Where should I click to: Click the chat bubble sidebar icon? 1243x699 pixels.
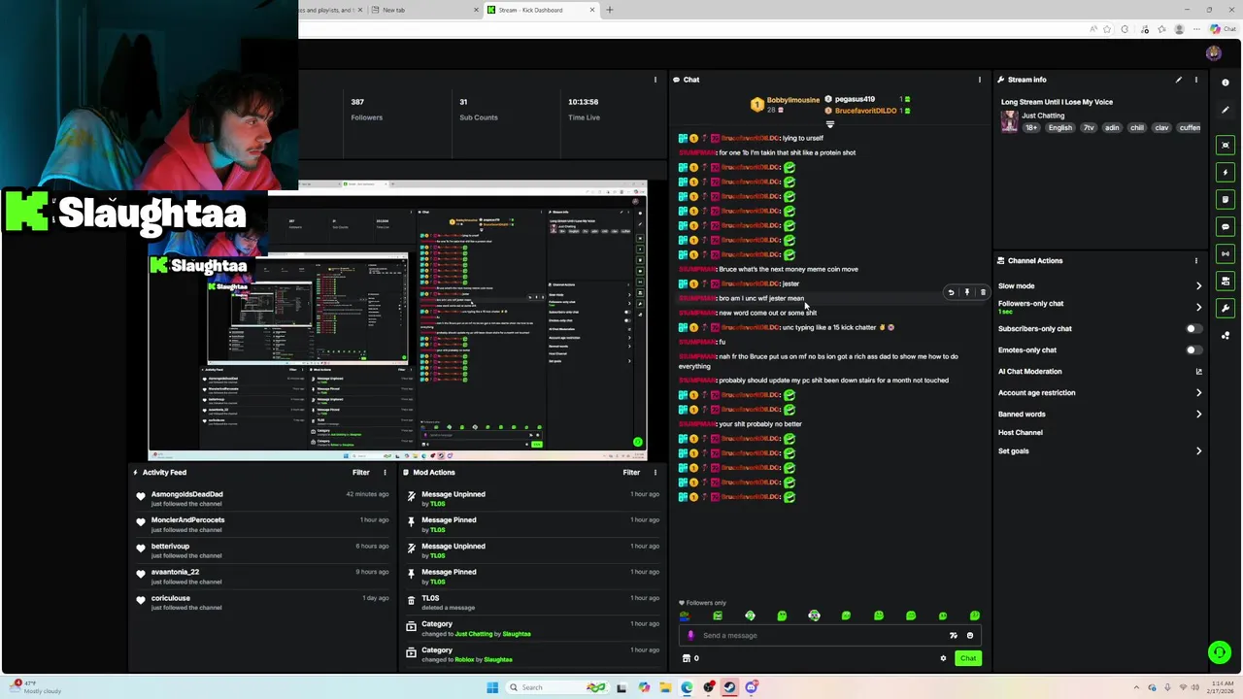pyautogui.click(x=1226, y=226)
